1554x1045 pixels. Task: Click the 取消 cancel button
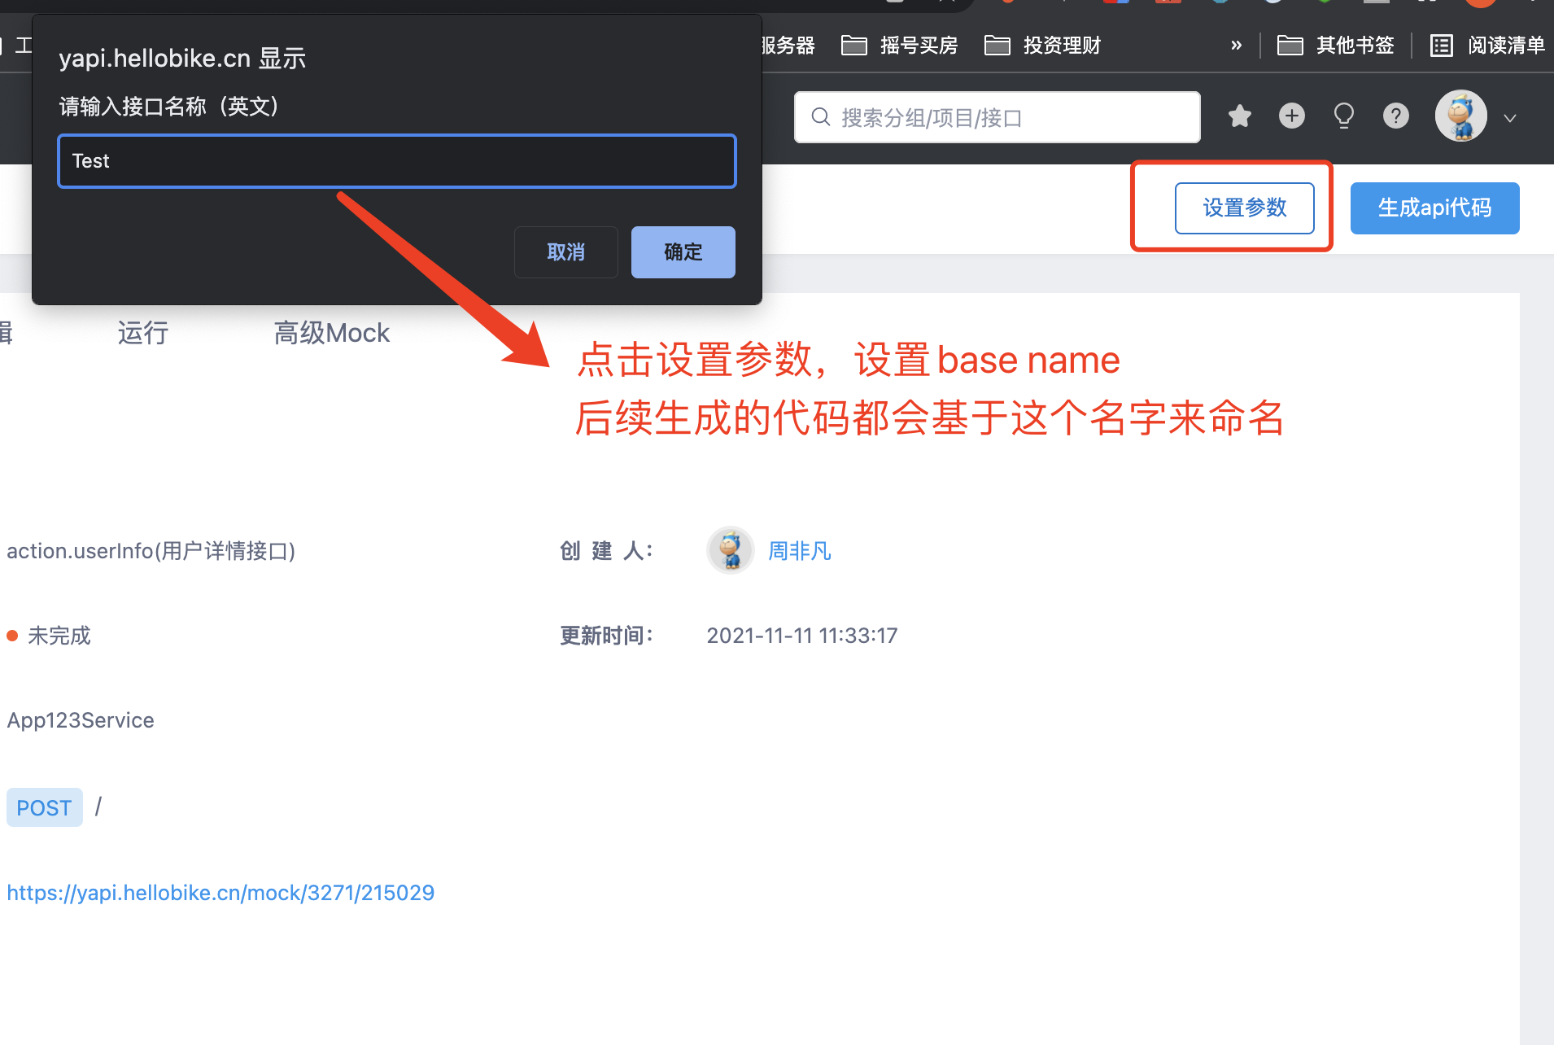[x=565, y=252]
